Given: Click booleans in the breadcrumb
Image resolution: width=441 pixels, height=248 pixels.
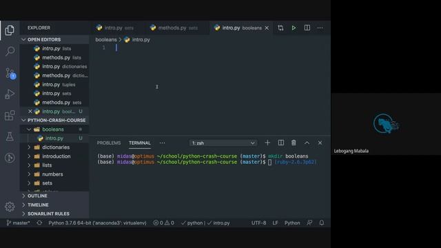Looking at the screenshot, I should pos(105,40).
